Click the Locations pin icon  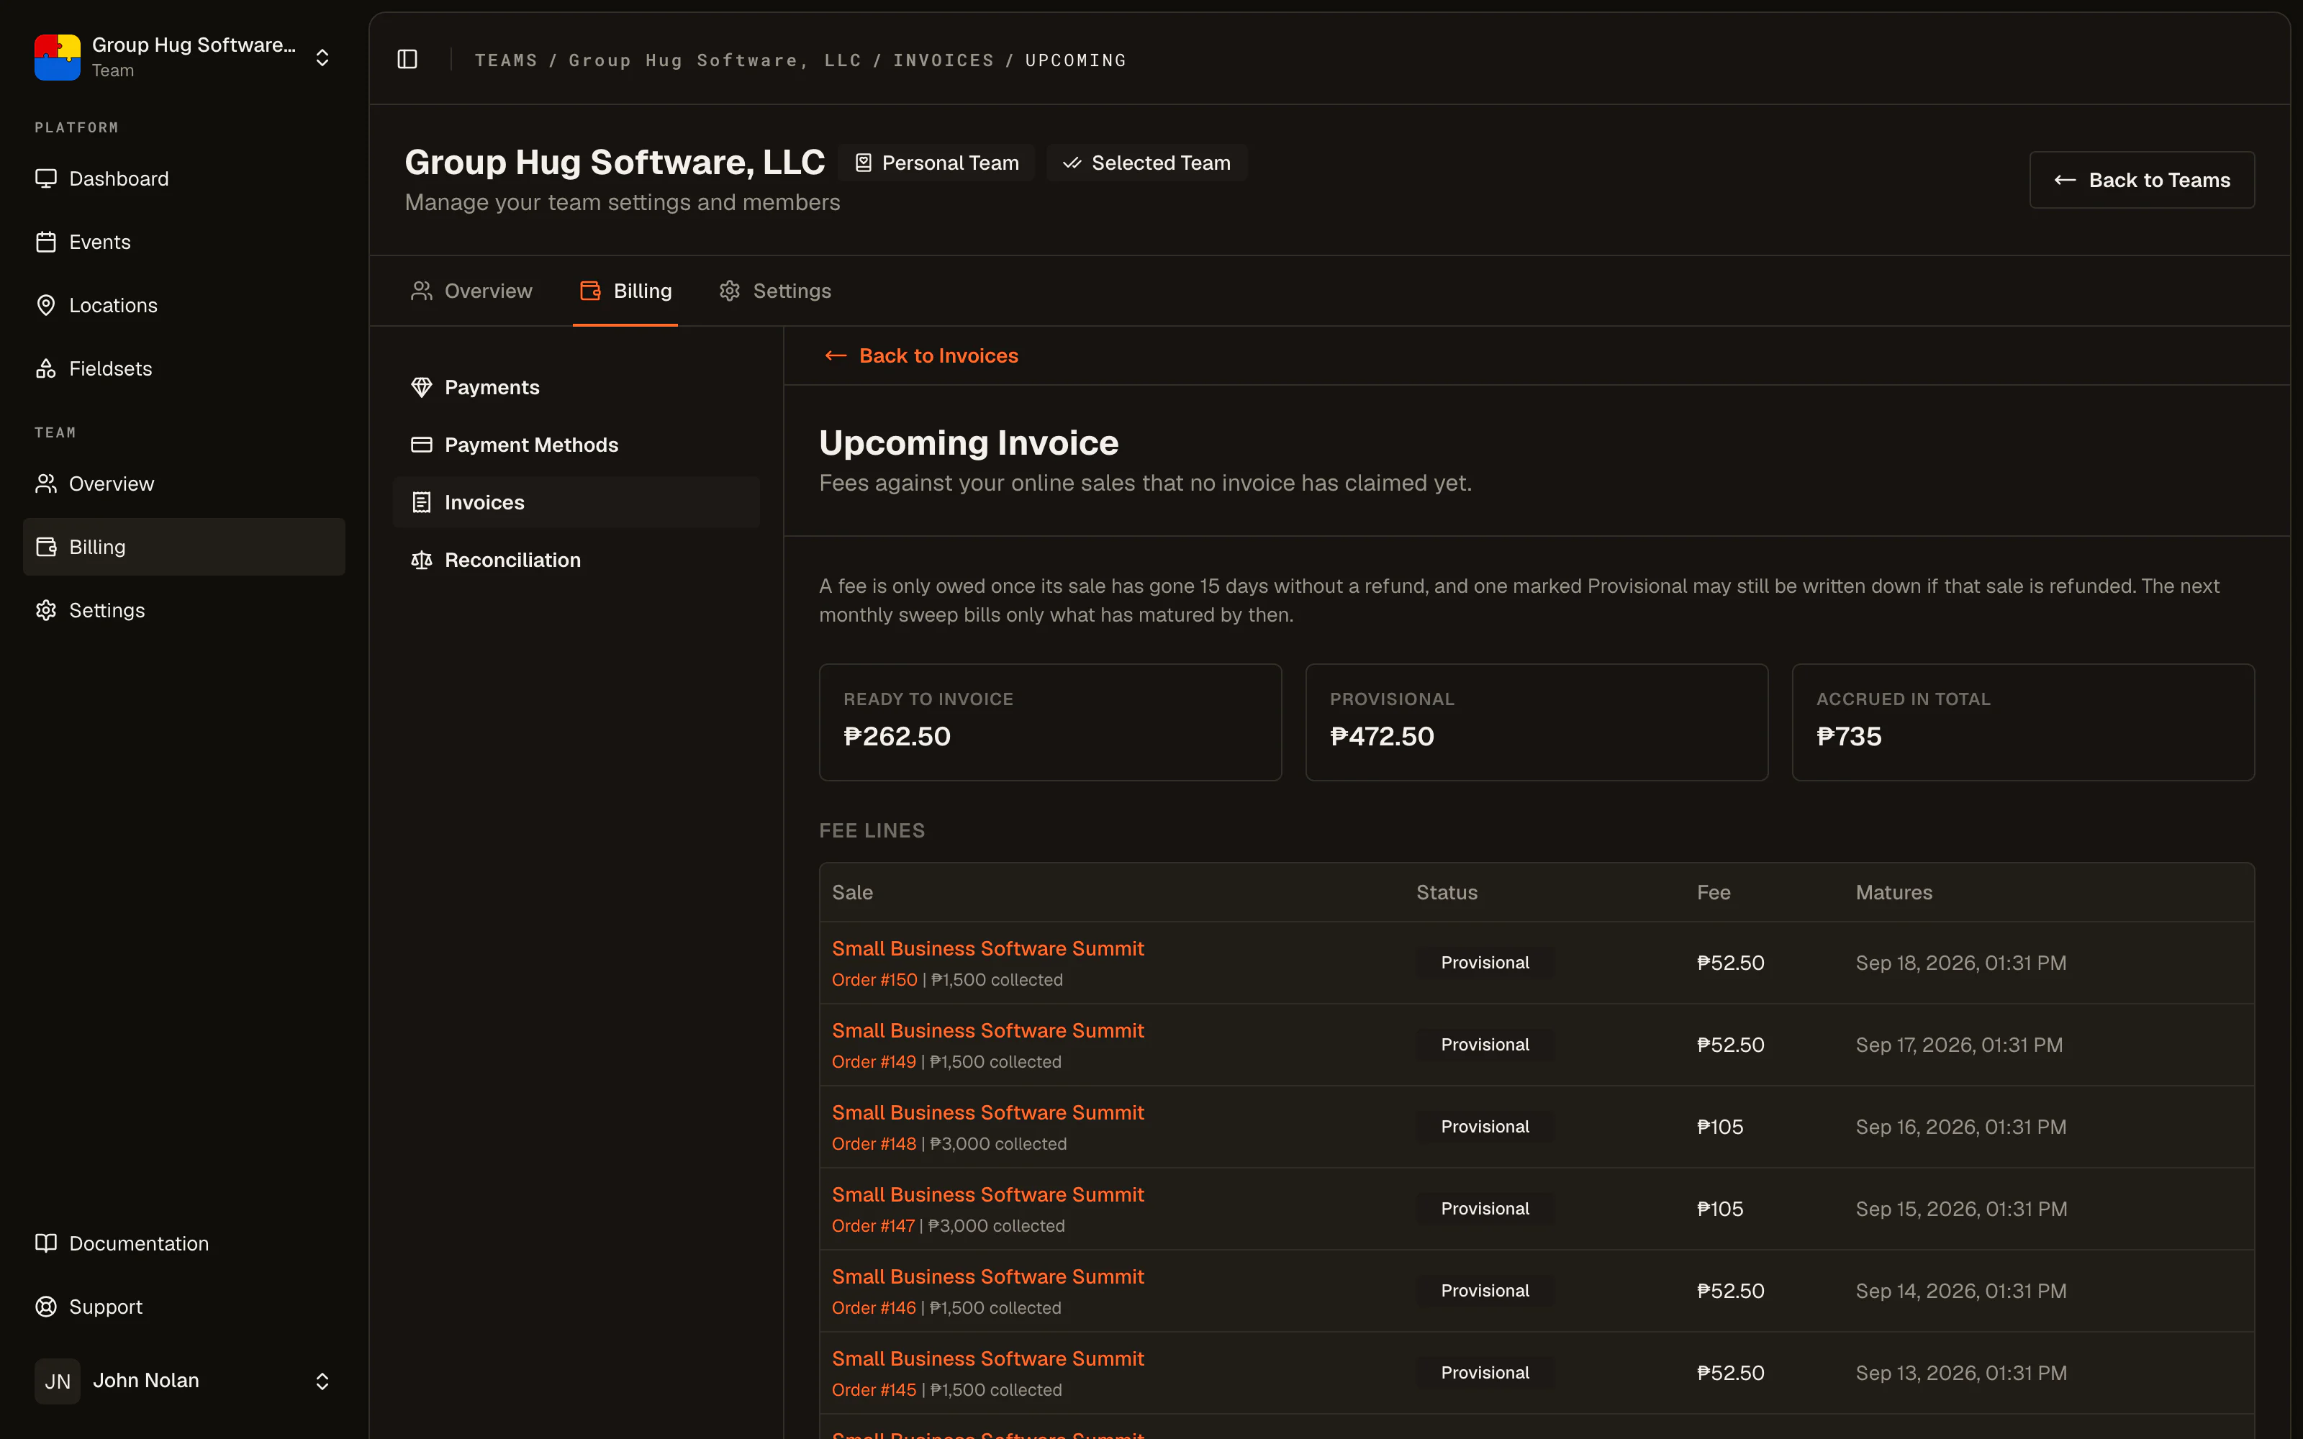(45, 304)
